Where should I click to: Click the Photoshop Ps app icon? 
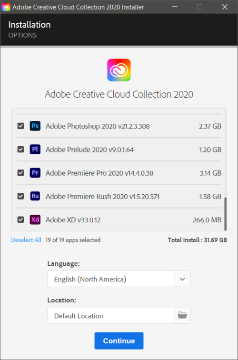coord(35,126)
